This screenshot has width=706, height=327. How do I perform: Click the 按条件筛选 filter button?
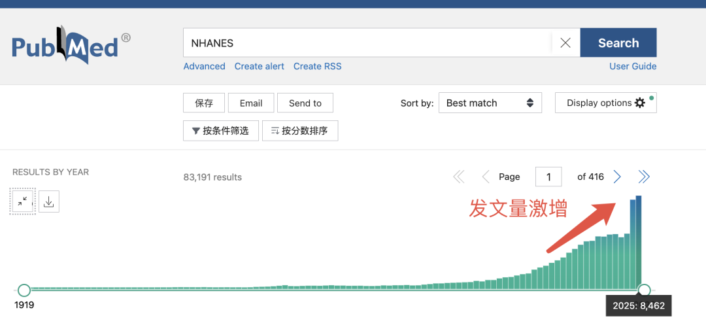click(220, 131)
